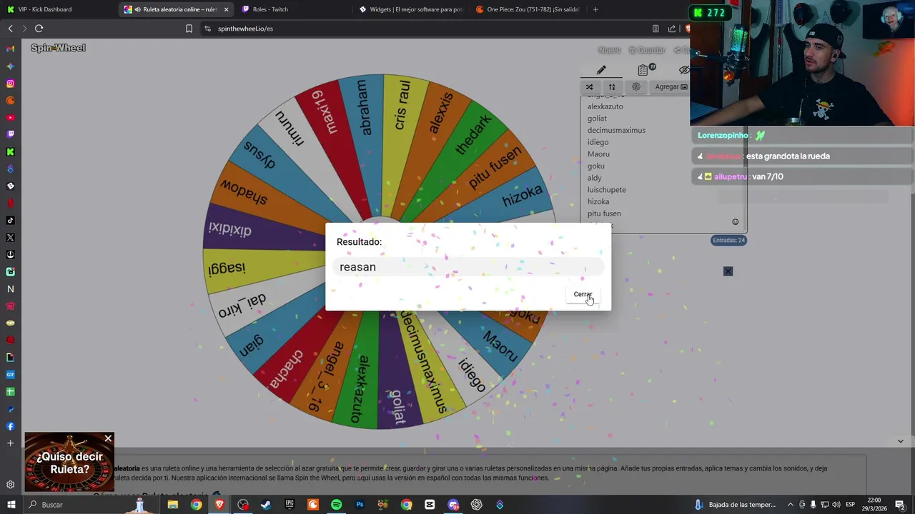Open reader mode icon in address bar
Viewport: 915px width, 514px height.
[x=656, y=29]
